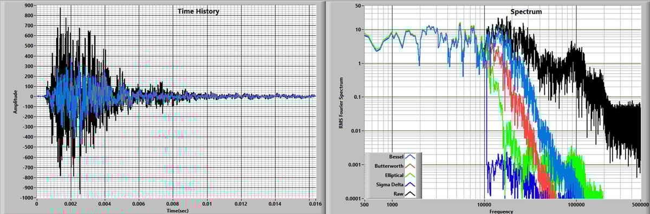The height and width of the screenshot is (214, 650).
Task: Click the Time History graph title
Action: [198, 11]
